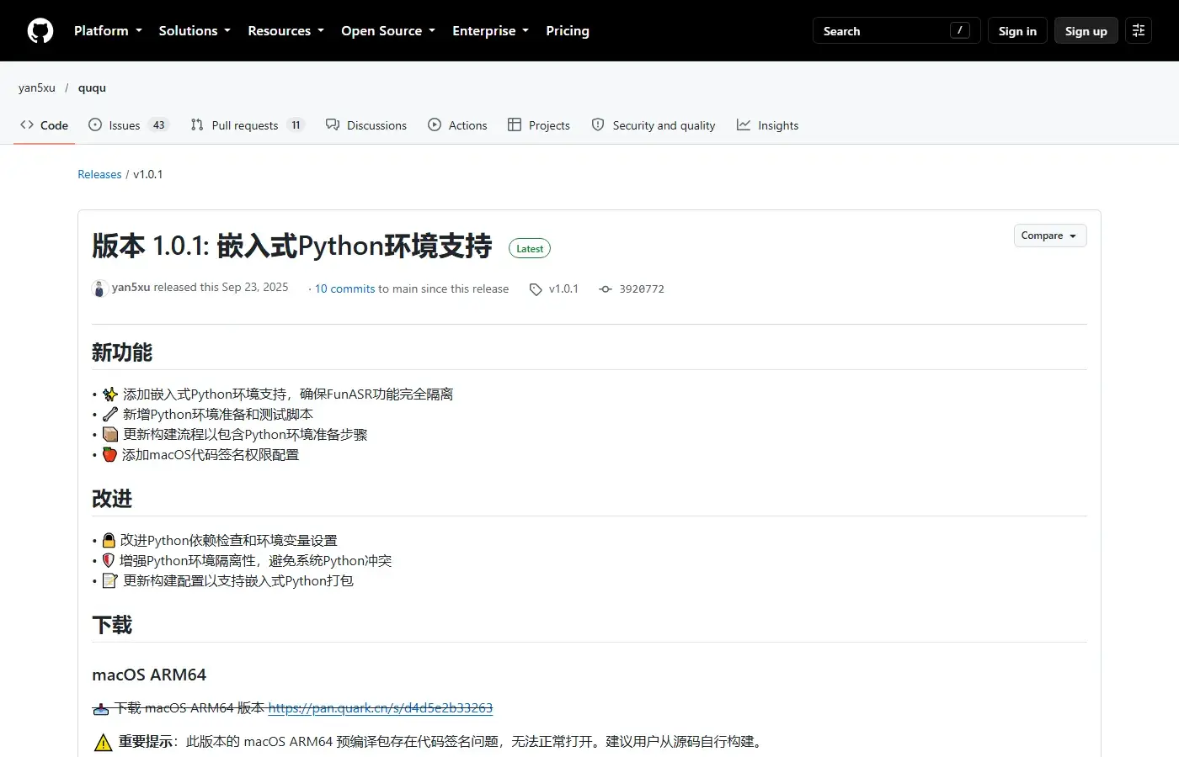The width and height of the screenshot is (1179, 757).
Task: Switch to the Discussions tab
Action: (x=366, y=125)
